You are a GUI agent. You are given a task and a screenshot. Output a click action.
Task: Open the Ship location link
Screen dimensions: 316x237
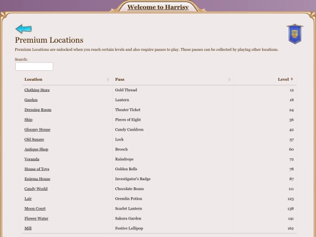coord(29,119)
